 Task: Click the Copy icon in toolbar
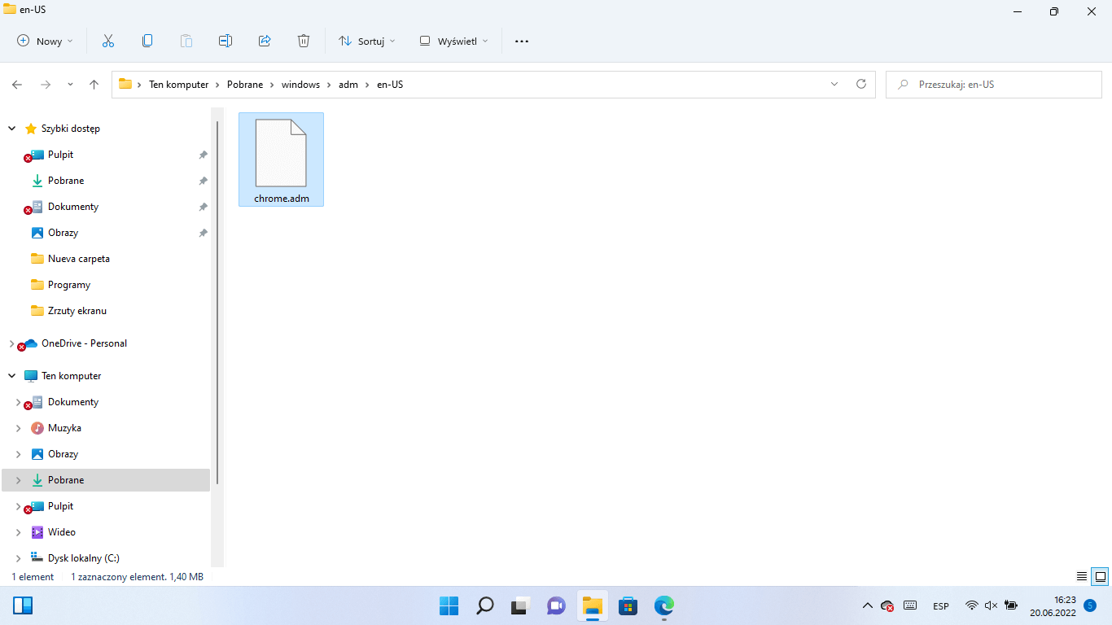(x=147, y=41)
